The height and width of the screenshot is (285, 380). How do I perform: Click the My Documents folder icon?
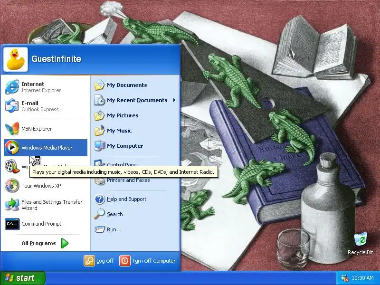click(99, 85)
